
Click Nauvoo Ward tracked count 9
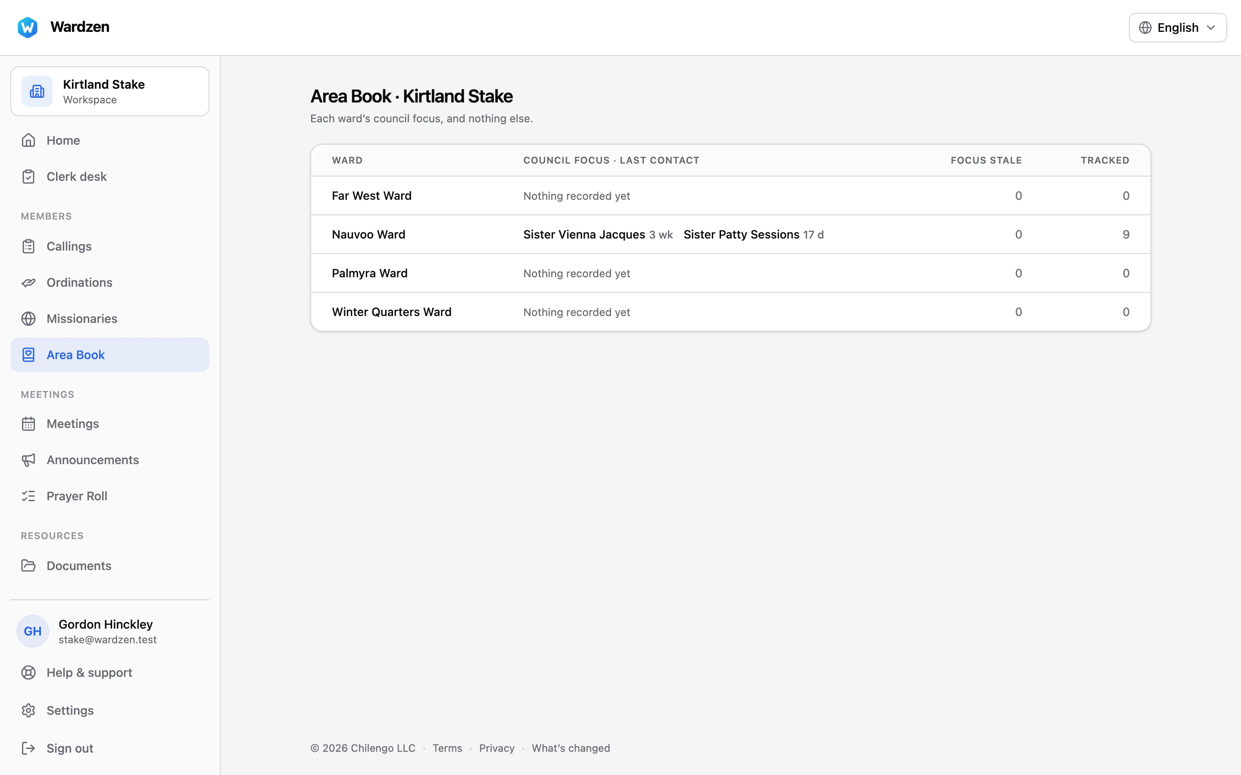(x=1126, y=234)
